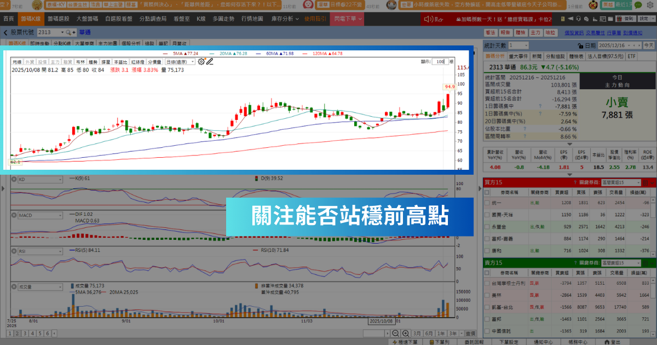Click the 今天 button
The height and width of the screenshot is (345, 657).
[649, 45]
